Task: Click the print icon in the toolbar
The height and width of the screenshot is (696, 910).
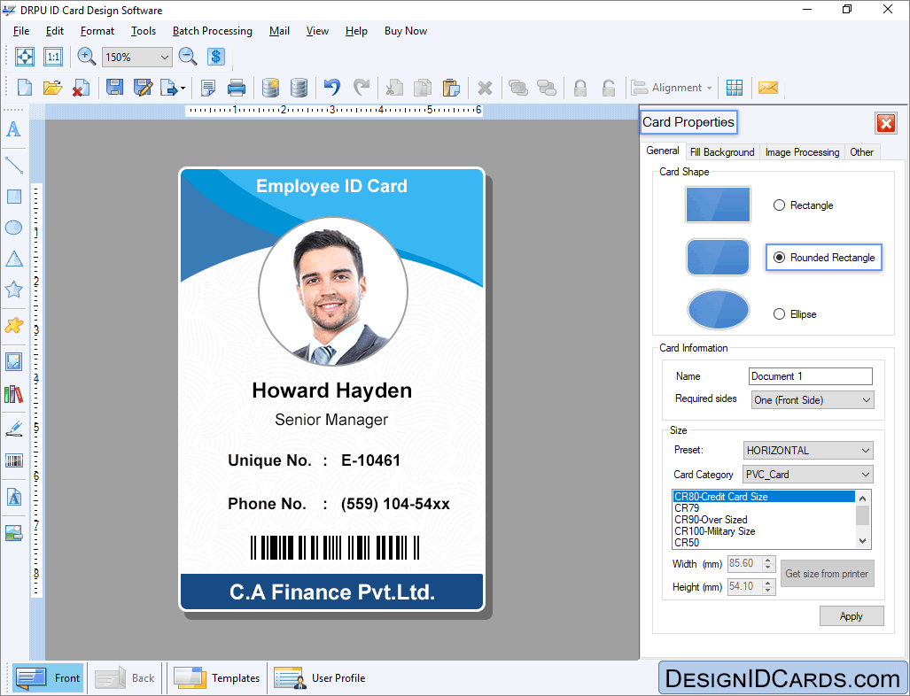Action: click(x=237, y=88)
